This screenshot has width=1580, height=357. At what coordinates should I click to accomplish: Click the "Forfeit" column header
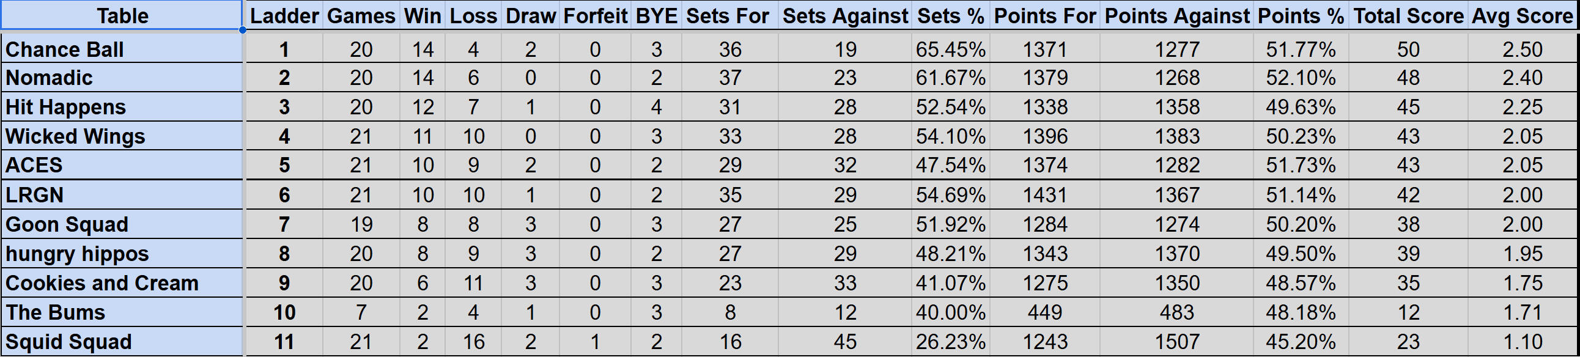pos(595,15)
